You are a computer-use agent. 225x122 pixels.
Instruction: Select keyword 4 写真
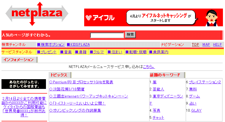click(x=157, y=110)
